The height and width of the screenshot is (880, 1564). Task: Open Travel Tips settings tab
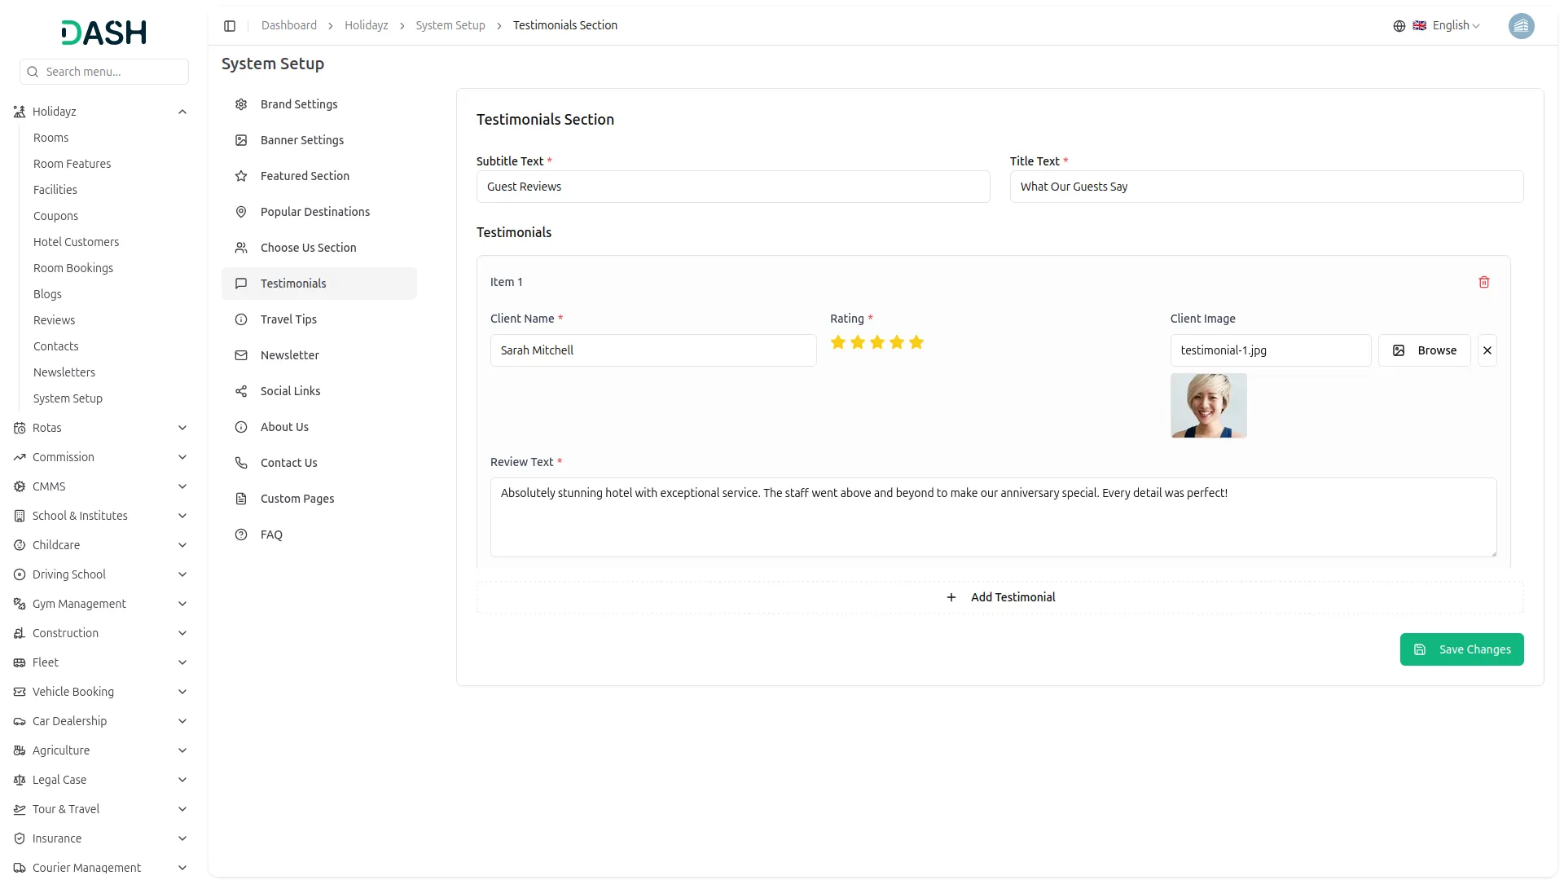pos(288,319)
